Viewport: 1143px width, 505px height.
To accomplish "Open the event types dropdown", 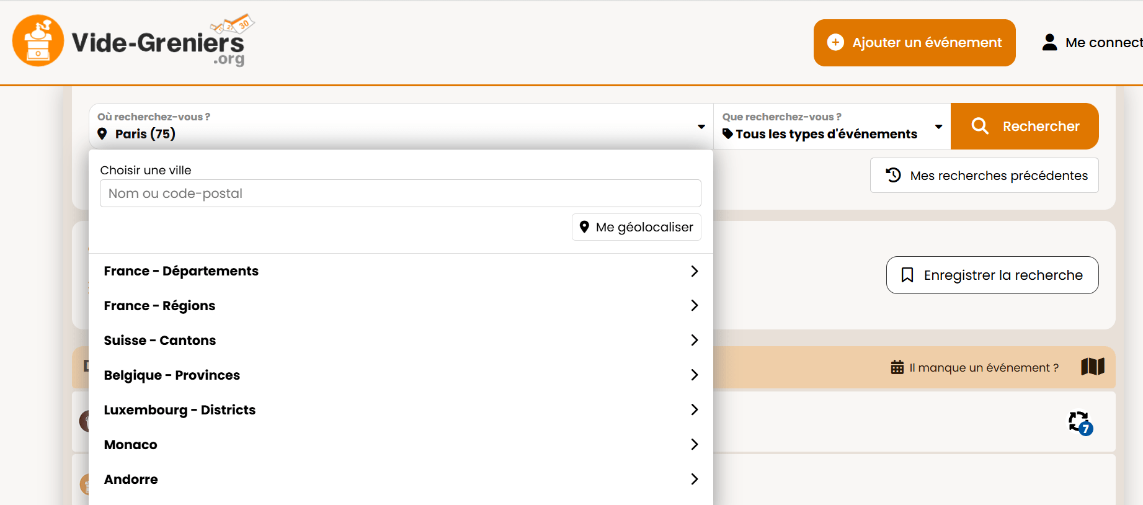I will tap(832, 127).
